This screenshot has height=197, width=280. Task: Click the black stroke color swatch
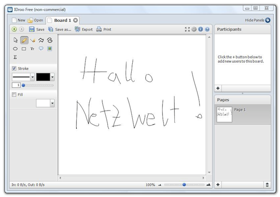(43, 77)
